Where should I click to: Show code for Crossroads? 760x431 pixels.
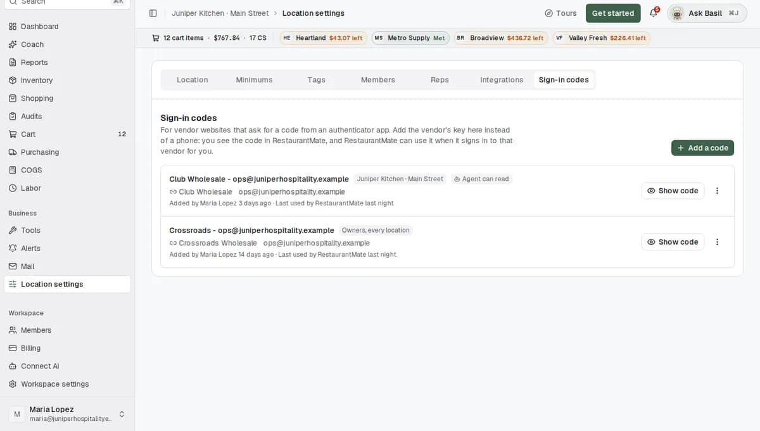pyautogui.click(x=673, y=242)
